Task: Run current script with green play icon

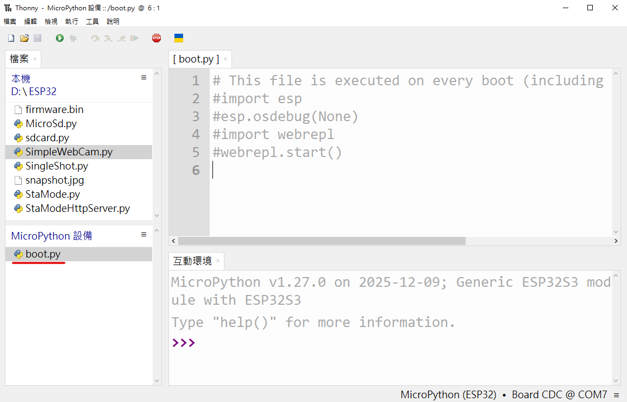Action: [60, 38]
